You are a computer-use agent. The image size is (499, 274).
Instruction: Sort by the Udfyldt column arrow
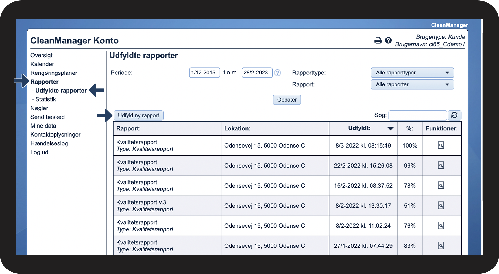[390, 128]
